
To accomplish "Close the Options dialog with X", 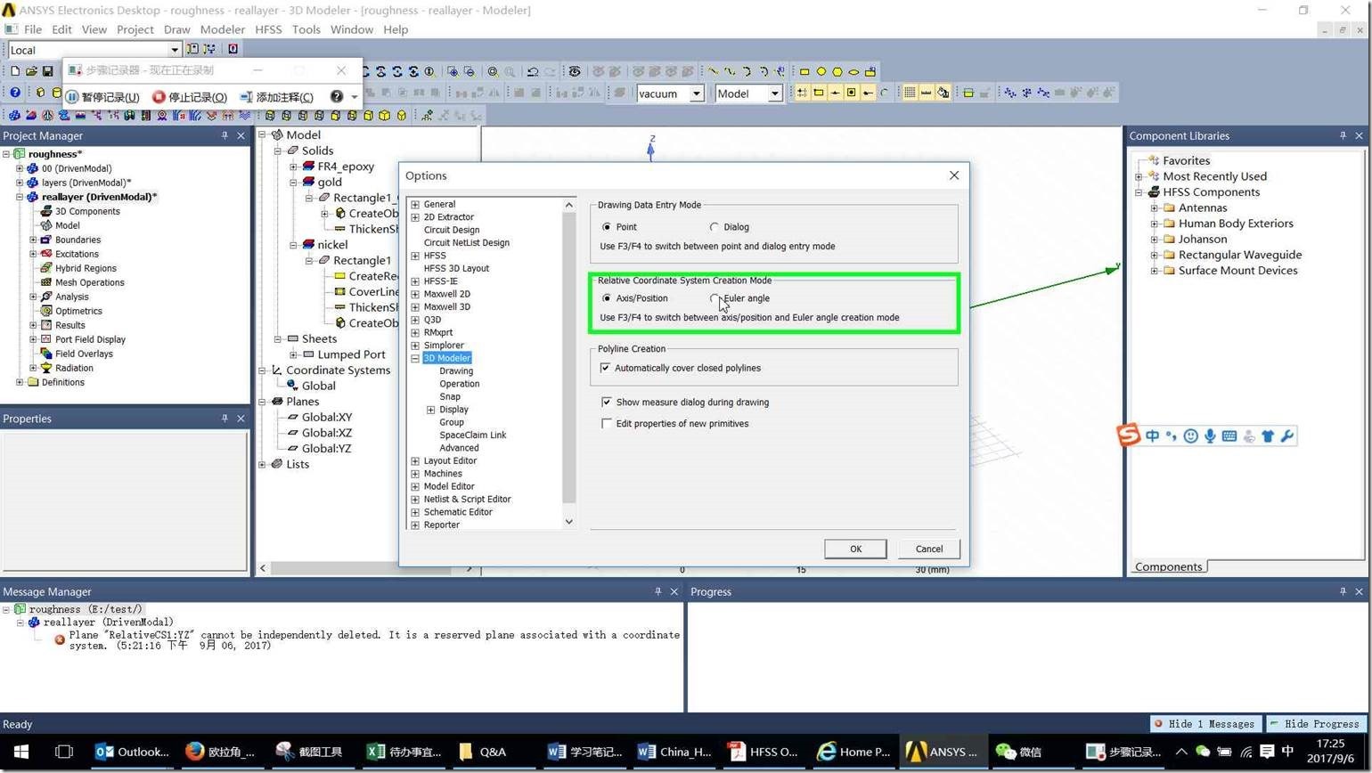I will tap(954, 175).
